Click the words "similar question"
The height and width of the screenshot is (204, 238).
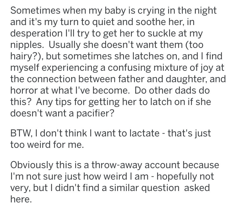tap(144, 188)
